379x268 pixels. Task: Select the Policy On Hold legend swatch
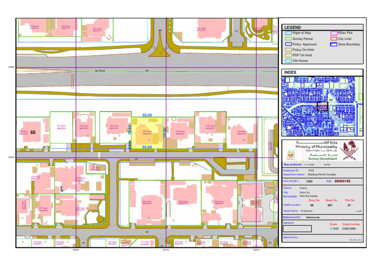click(288, 50)
